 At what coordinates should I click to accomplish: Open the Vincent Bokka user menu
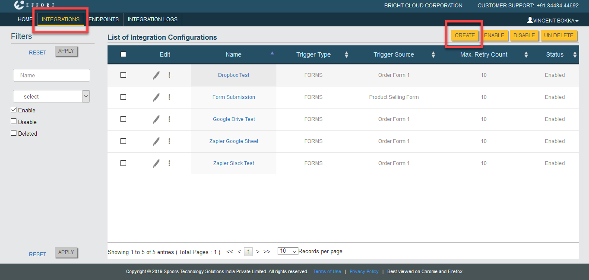pos(552,20)
